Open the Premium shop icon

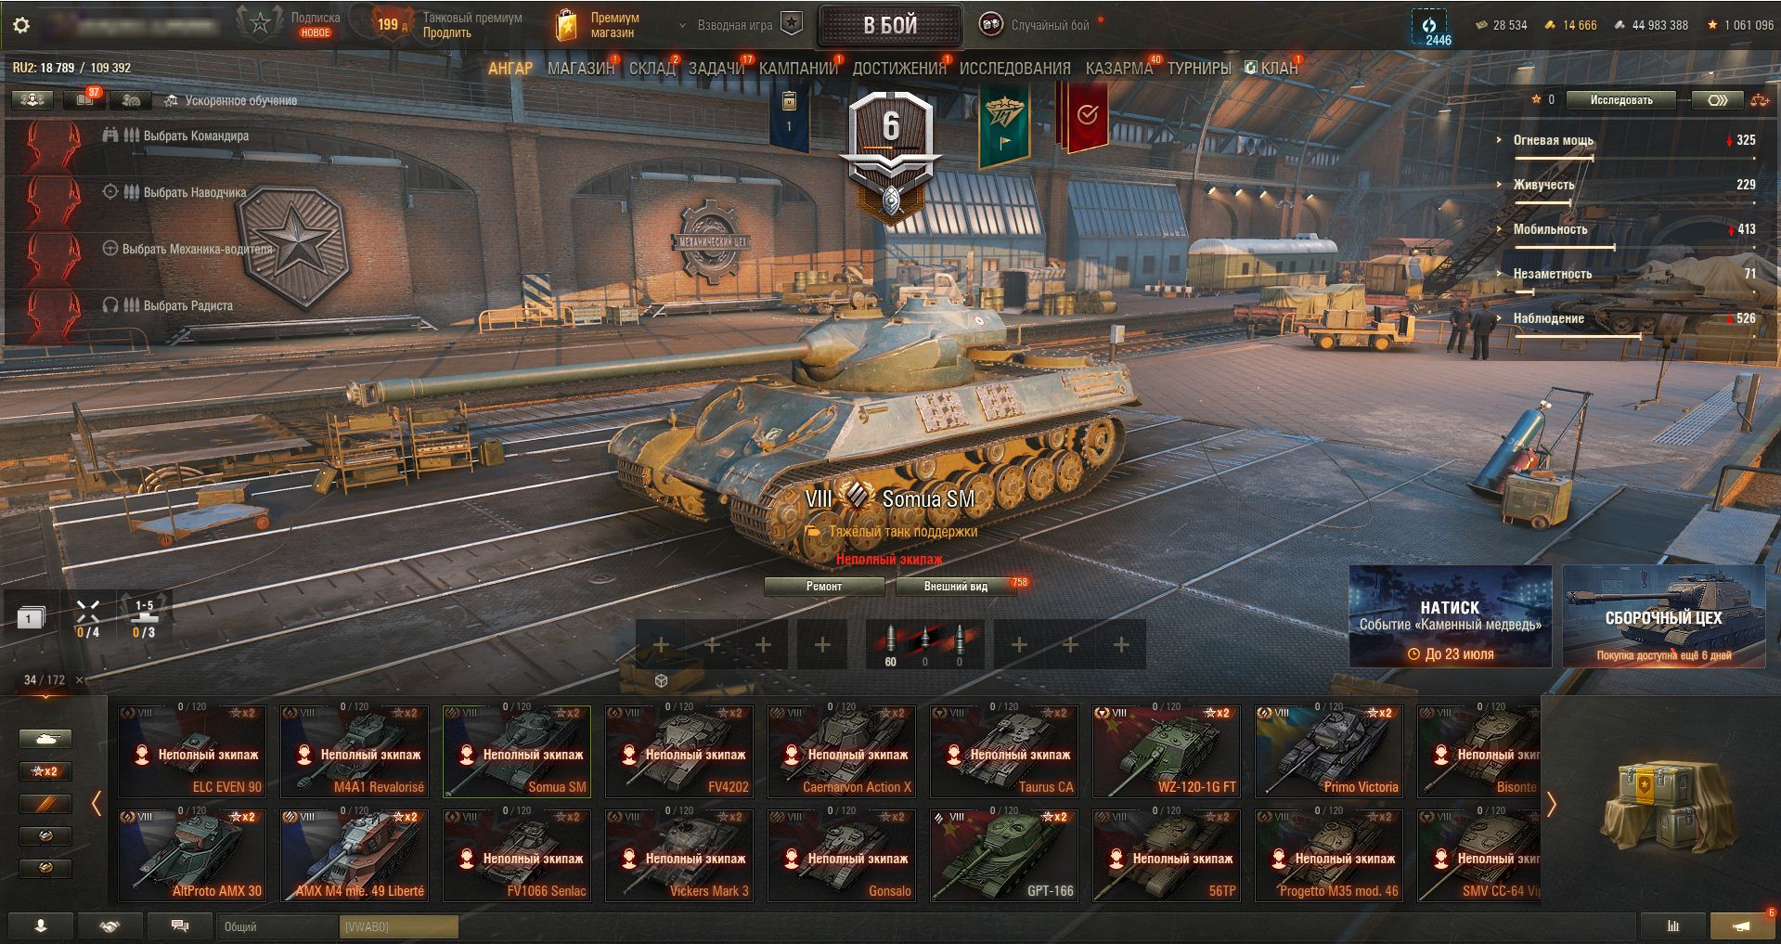pos(567,25)
